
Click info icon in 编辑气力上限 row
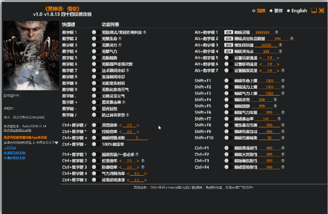pos(283,93)
